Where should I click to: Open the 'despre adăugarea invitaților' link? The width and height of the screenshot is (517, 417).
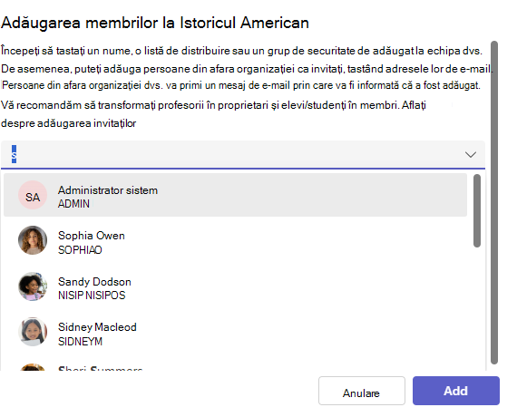tap(69, 123)
